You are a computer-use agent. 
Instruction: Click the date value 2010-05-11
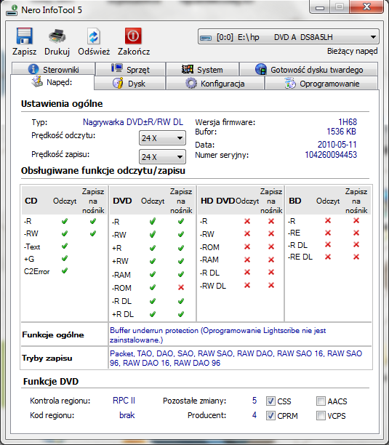tap(337, 145)
